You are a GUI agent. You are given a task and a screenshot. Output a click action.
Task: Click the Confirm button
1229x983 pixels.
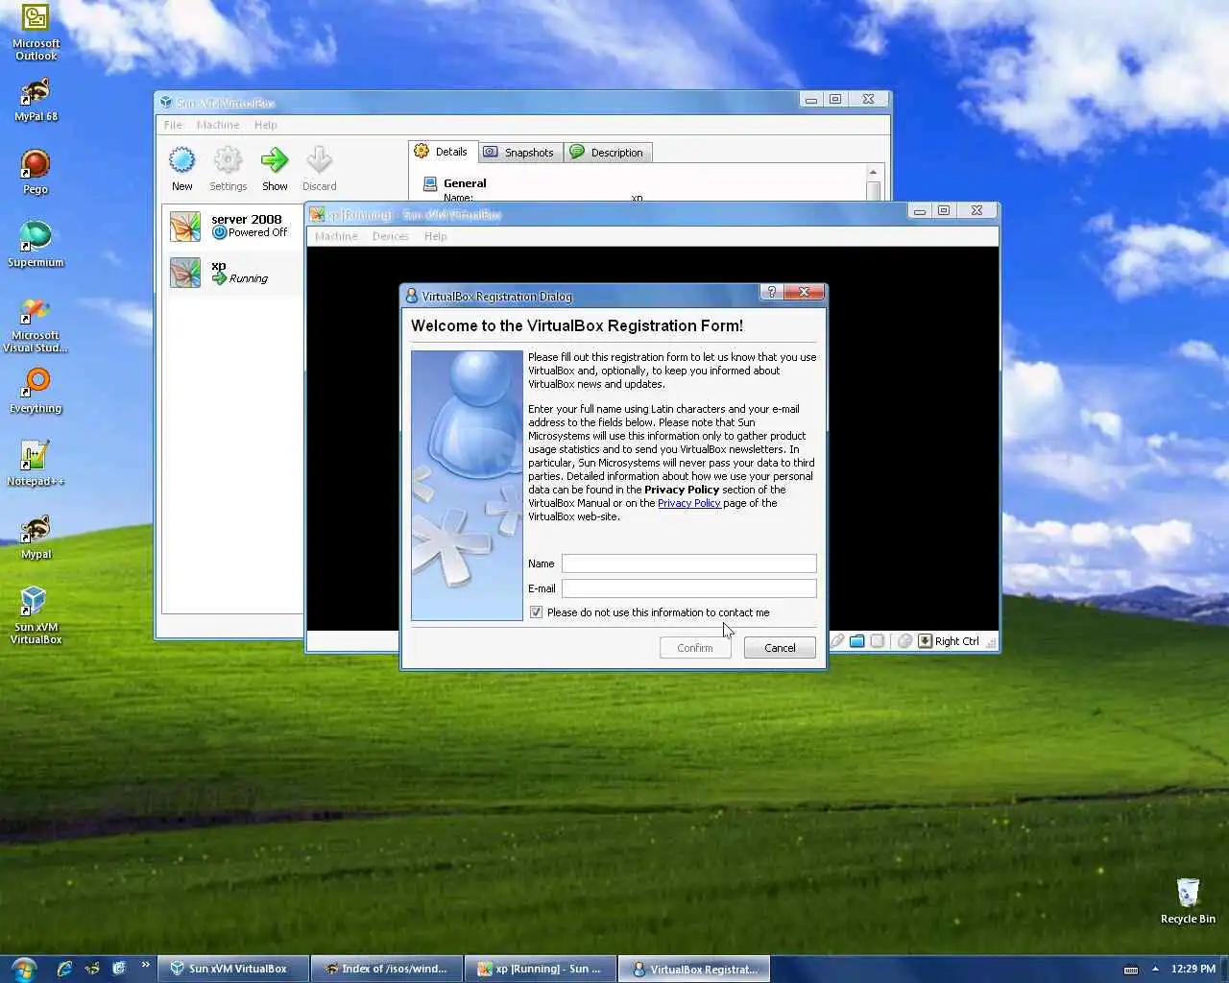pyautogui.click(x=695, y=648)
